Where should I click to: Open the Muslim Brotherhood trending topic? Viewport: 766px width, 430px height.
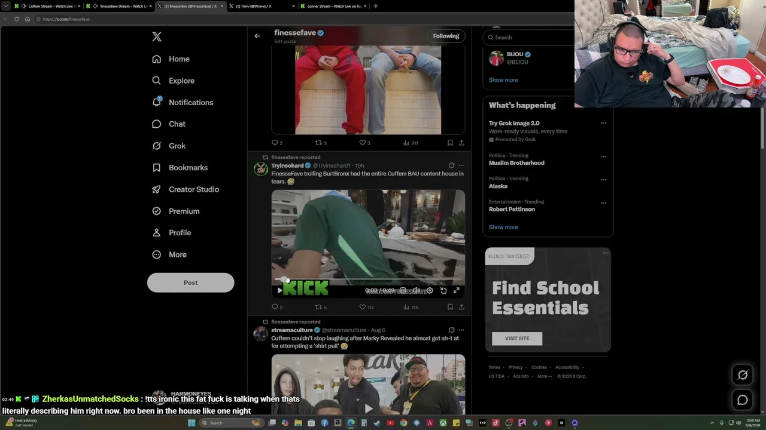(516, 162)
